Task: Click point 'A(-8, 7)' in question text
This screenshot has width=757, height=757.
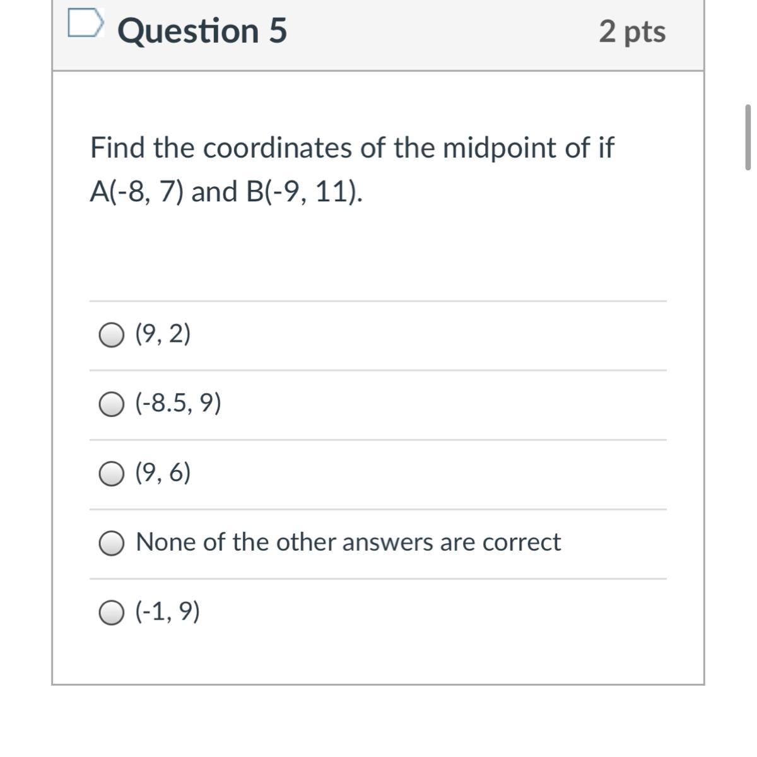Action: [x=137, y=192]
